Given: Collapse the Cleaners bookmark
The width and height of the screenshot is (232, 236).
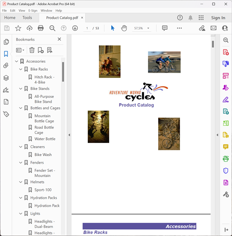Looking at the screenshot, I should tap(21, 147).
